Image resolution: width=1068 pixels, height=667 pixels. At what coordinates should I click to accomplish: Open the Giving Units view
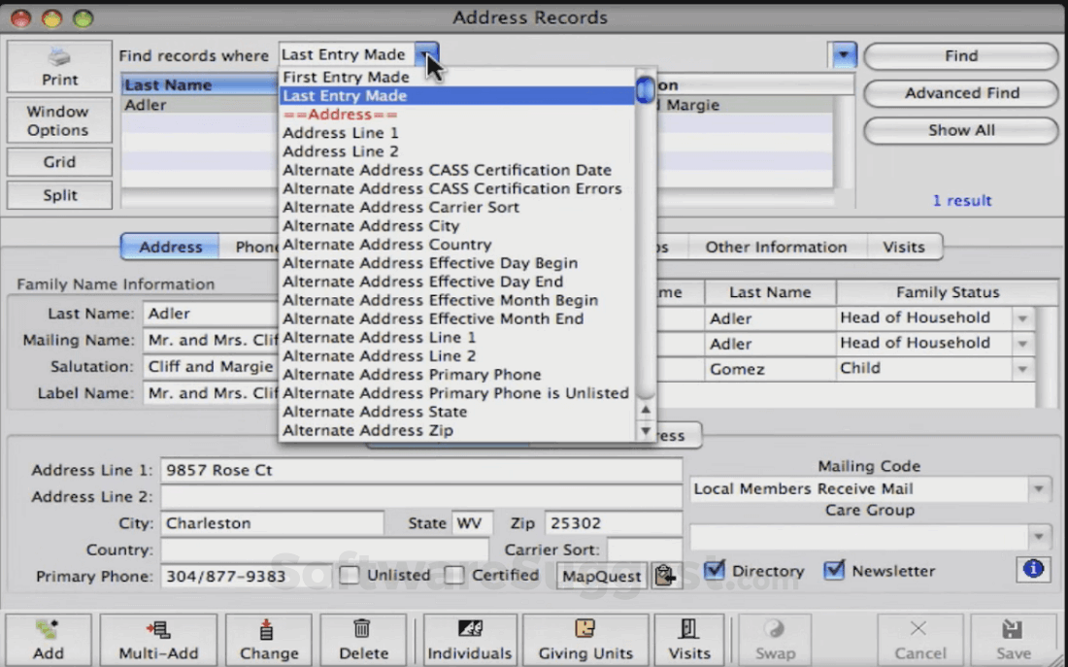(586, 639)
